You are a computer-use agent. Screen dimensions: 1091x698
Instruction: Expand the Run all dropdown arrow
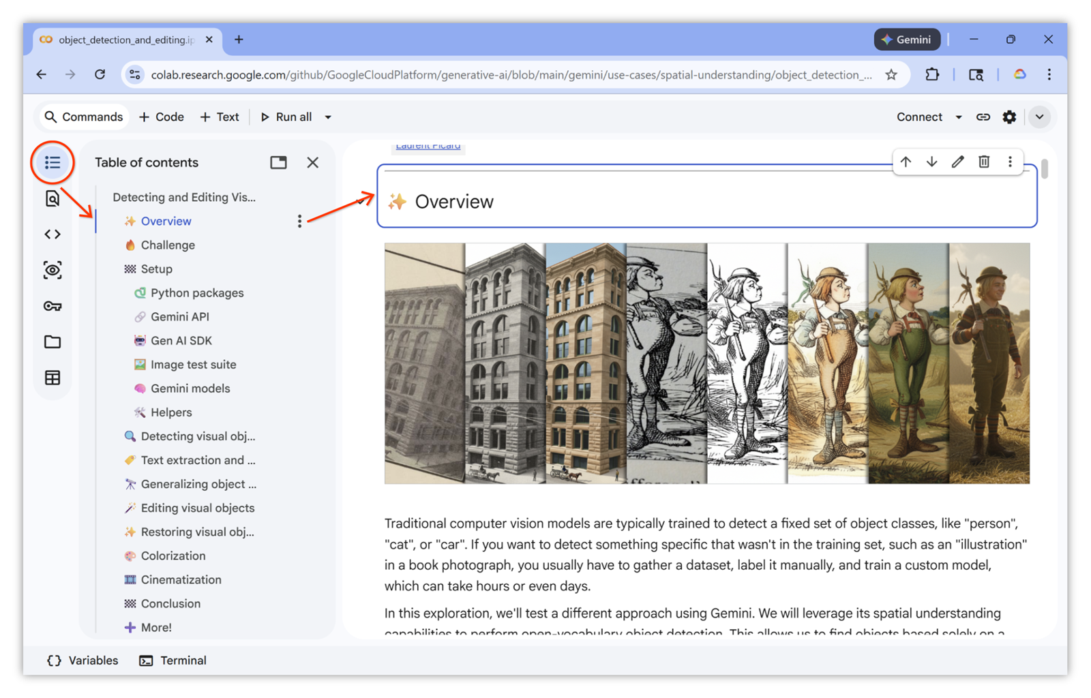coord(328,117)
